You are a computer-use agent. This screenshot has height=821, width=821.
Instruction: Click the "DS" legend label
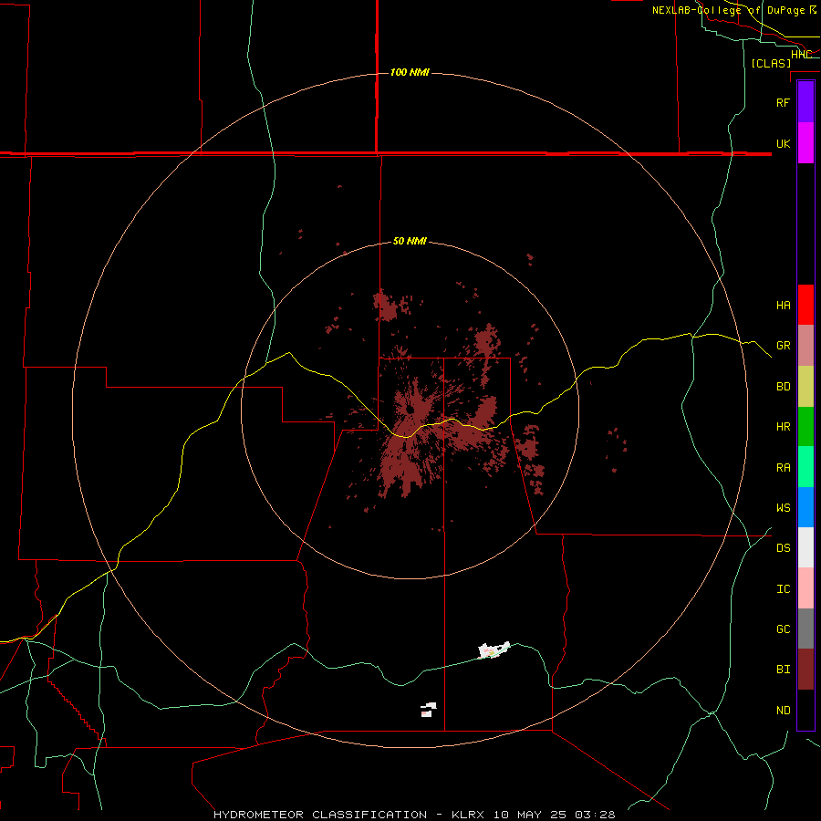coord(783,547)
